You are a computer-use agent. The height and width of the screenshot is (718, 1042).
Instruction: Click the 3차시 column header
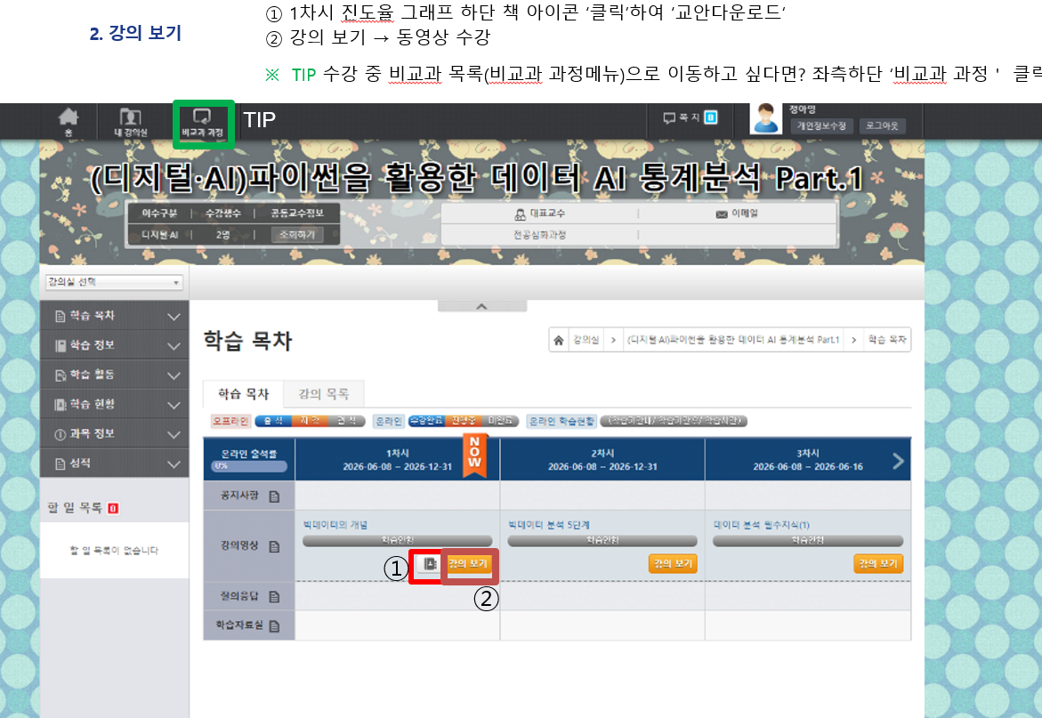point(807,460)
